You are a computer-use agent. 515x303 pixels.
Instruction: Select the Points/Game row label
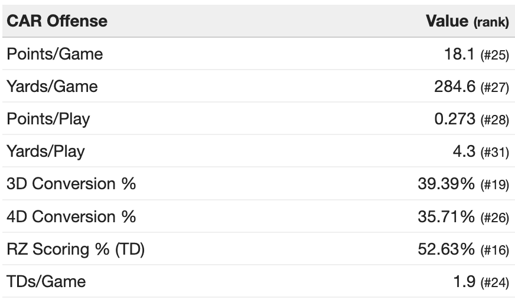click(54, 54)
